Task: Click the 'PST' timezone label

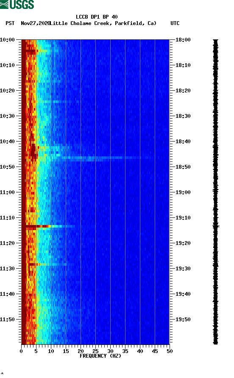Action: 10,23
